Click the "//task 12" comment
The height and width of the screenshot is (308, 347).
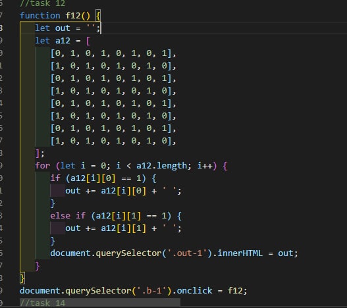pos(43,3)
